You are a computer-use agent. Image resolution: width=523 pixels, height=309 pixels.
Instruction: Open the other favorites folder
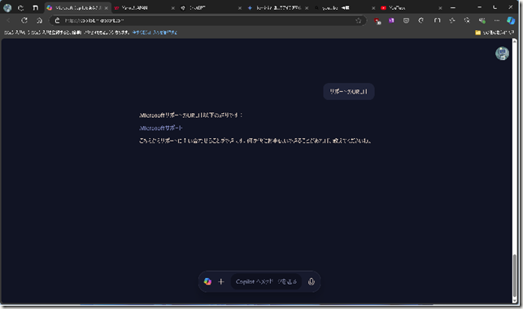495,33
